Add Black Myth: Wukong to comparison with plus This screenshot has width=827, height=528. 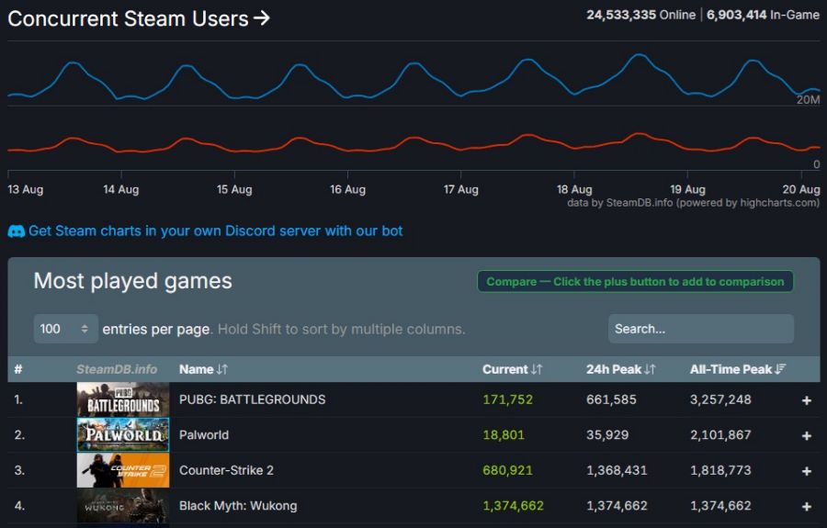coord(807,506)
